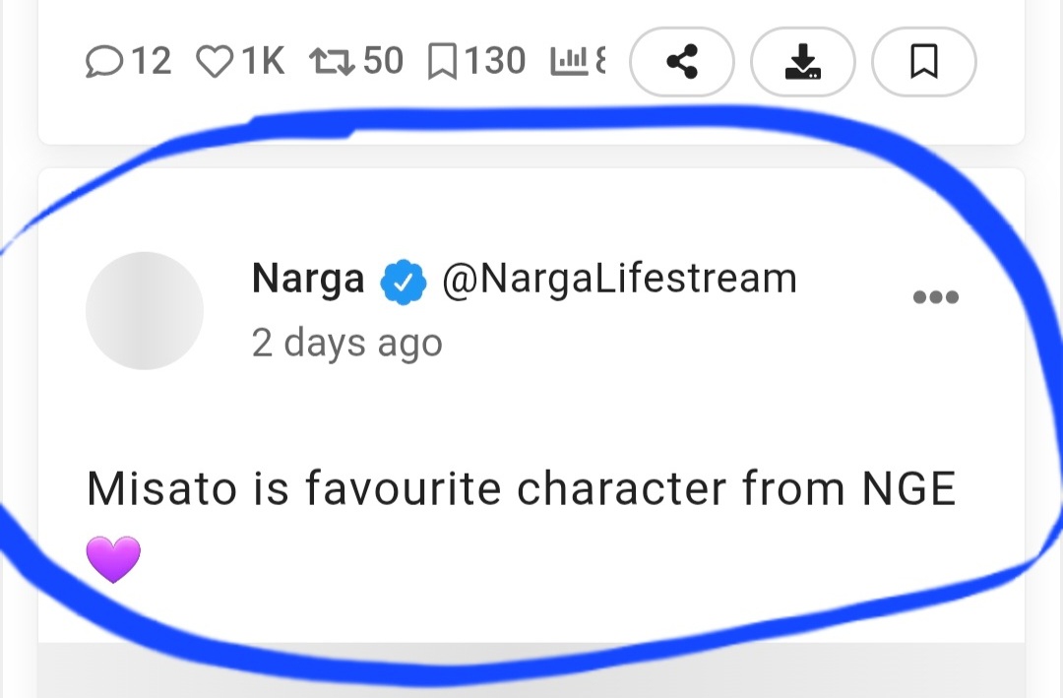Viewport: 1063px width, 698px height.
Task: Open the views bar chart icon
Action: point(571,62)
